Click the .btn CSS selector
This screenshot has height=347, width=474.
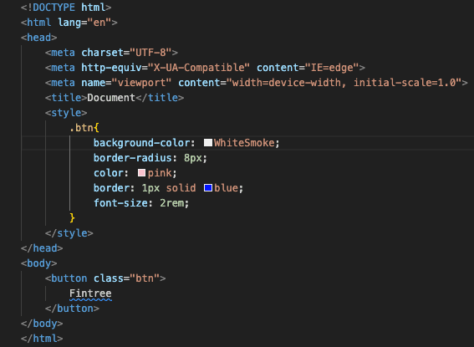(81, 128)
